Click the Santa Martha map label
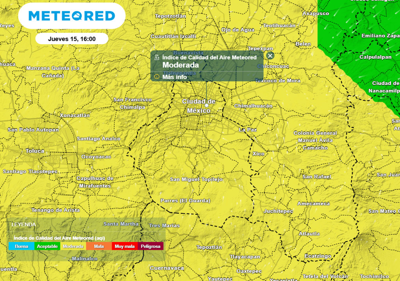The width and height of the screenshot is (400, 281). pos(121,224)
